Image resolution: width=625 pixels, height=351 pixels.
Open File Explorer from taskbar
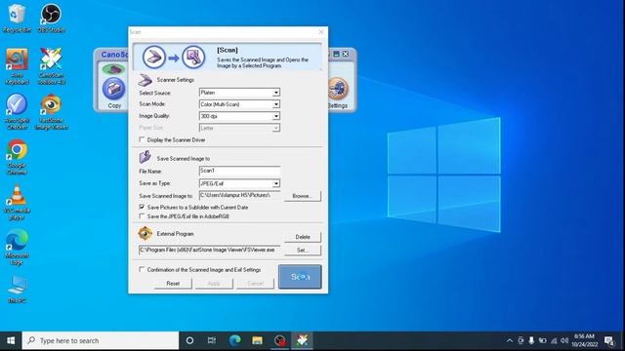point(257,340)
